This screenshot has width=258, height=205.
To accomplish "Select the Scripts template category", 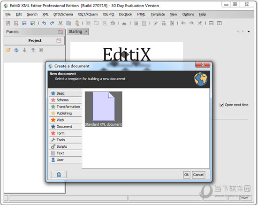I will (65, 146).
